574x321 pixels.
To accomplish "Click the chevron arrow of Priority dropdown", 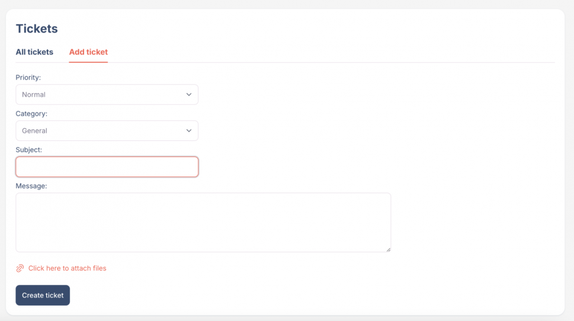I will click(189, 94).
